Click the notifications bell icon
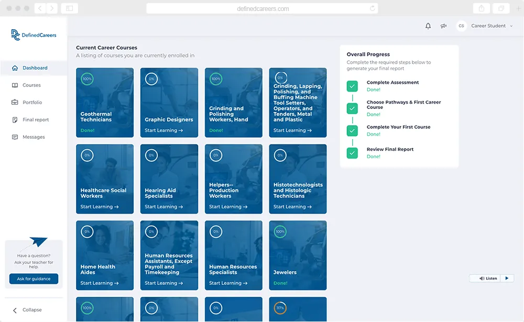The image size is (524, 322). coord(428,26)
